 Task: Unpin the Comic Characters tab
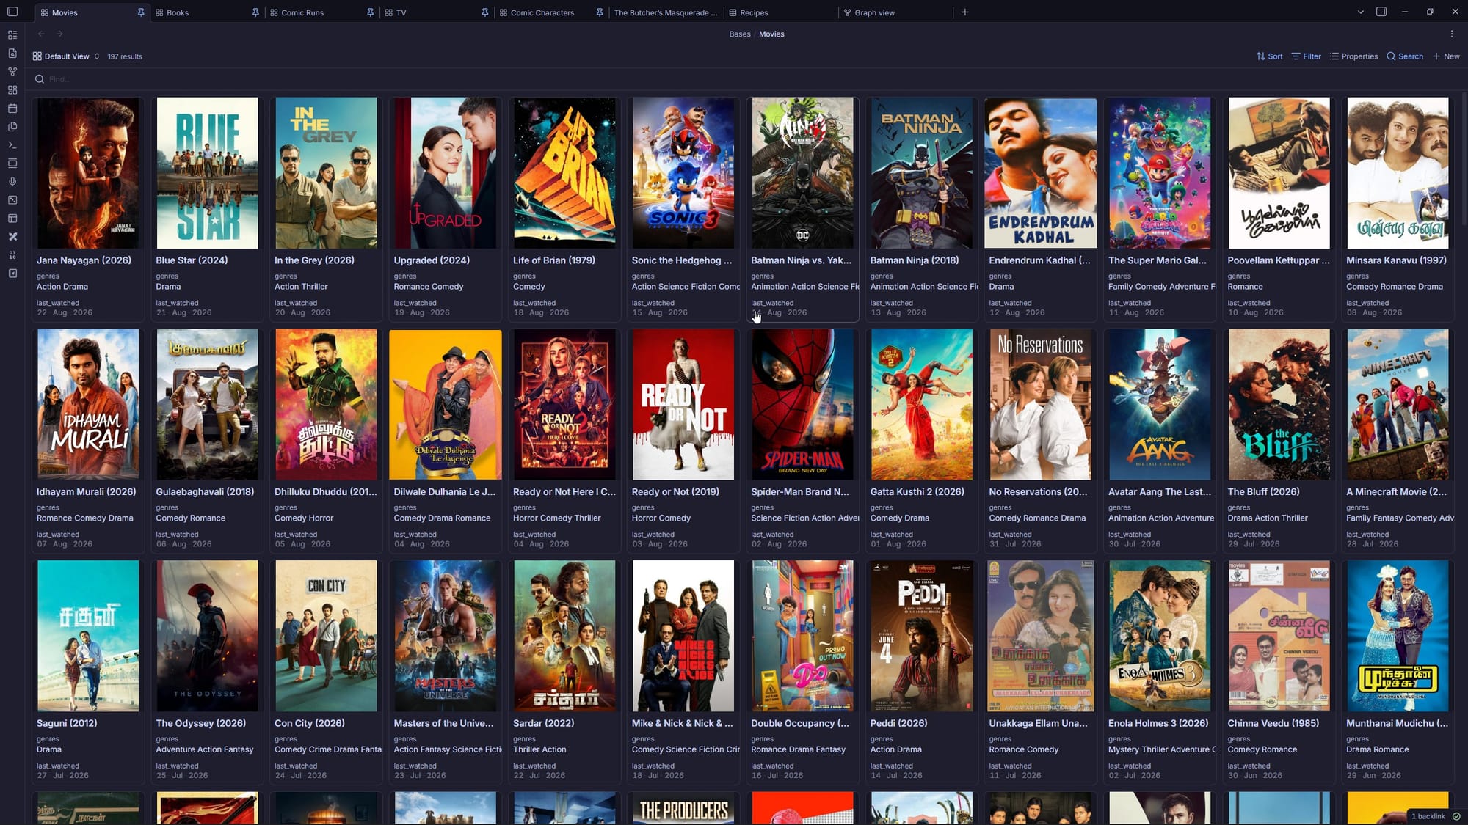pyautogui.click(x=600, y=12)
